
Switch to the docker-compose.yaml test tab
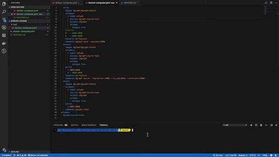pyautogui.click(x=101, y=3)
